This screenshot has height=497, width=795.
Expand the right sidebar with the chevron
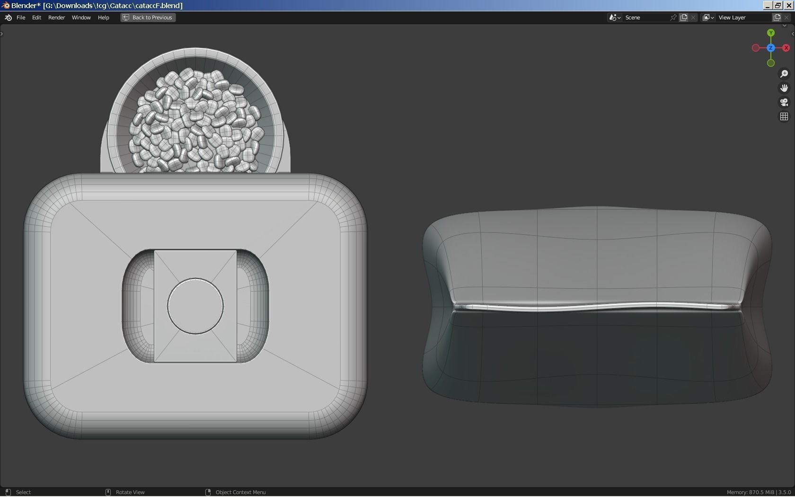tap(793, 34)
